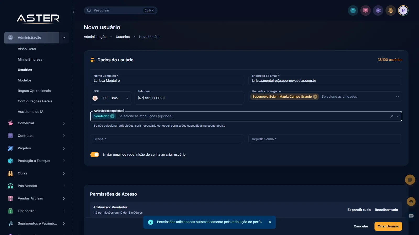Image resolution: width=419 pixels, height=235 pixels.
Task: Click the Criar Usuário button
Action: pos(388,226)
